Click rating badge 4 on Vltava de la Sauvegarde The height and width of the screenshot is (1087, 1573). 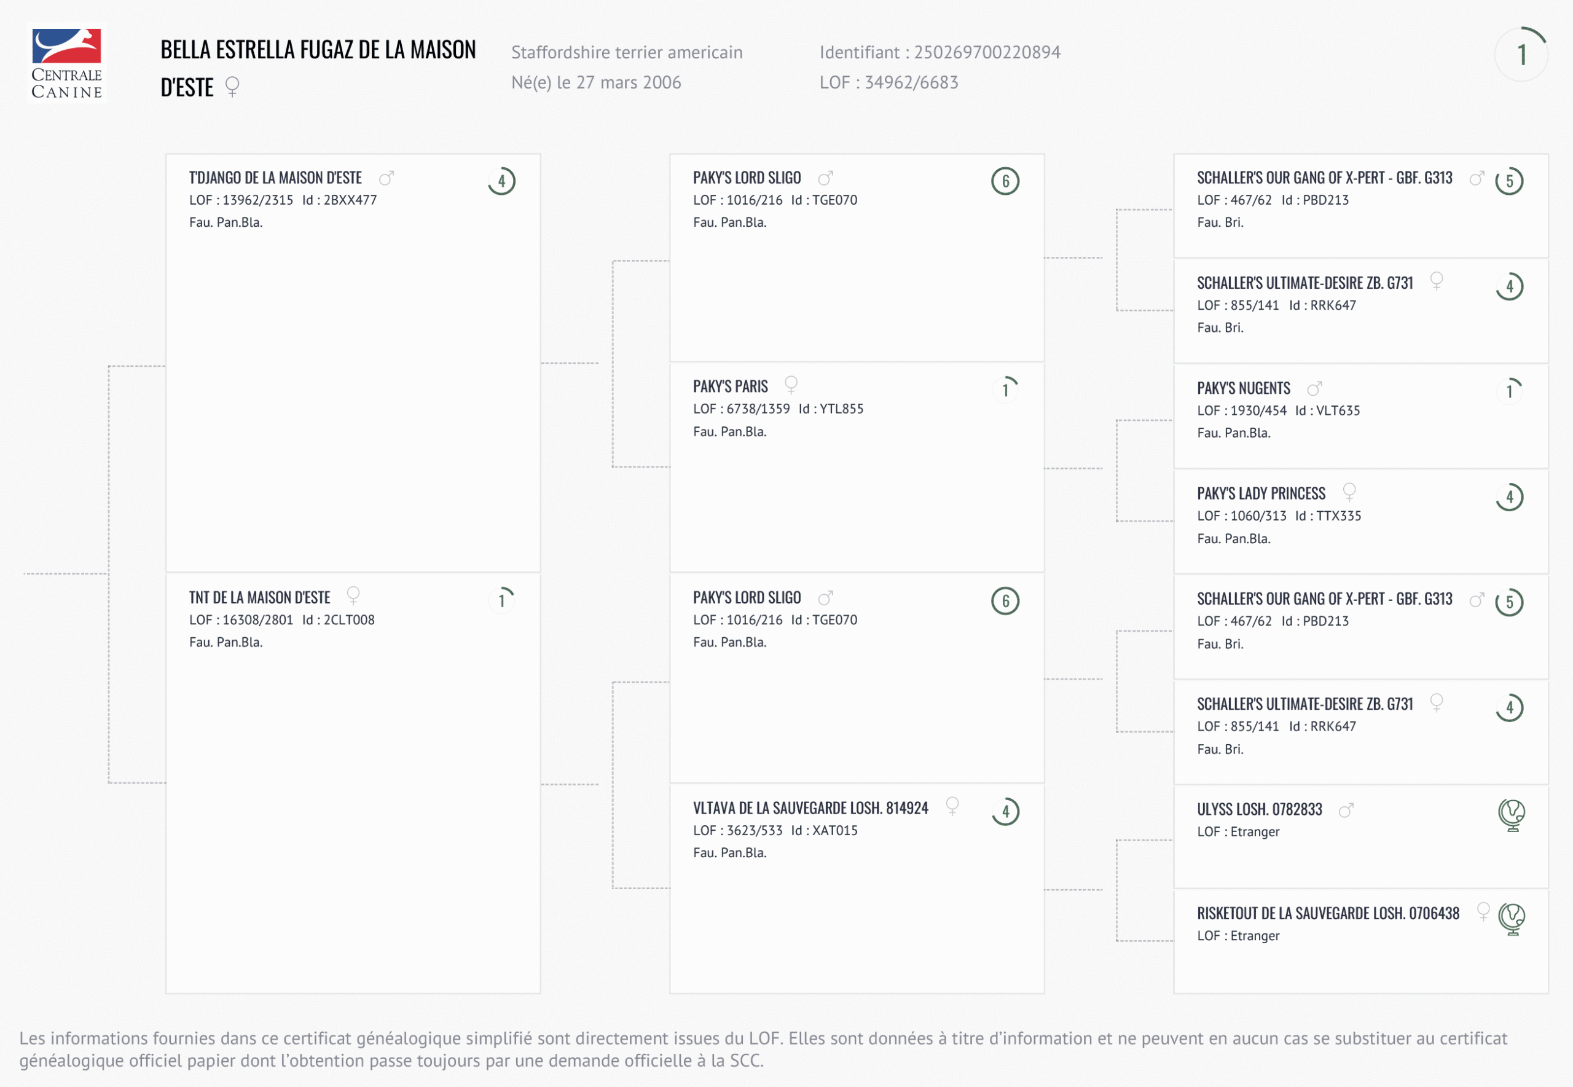click(x=1005, y=811)
